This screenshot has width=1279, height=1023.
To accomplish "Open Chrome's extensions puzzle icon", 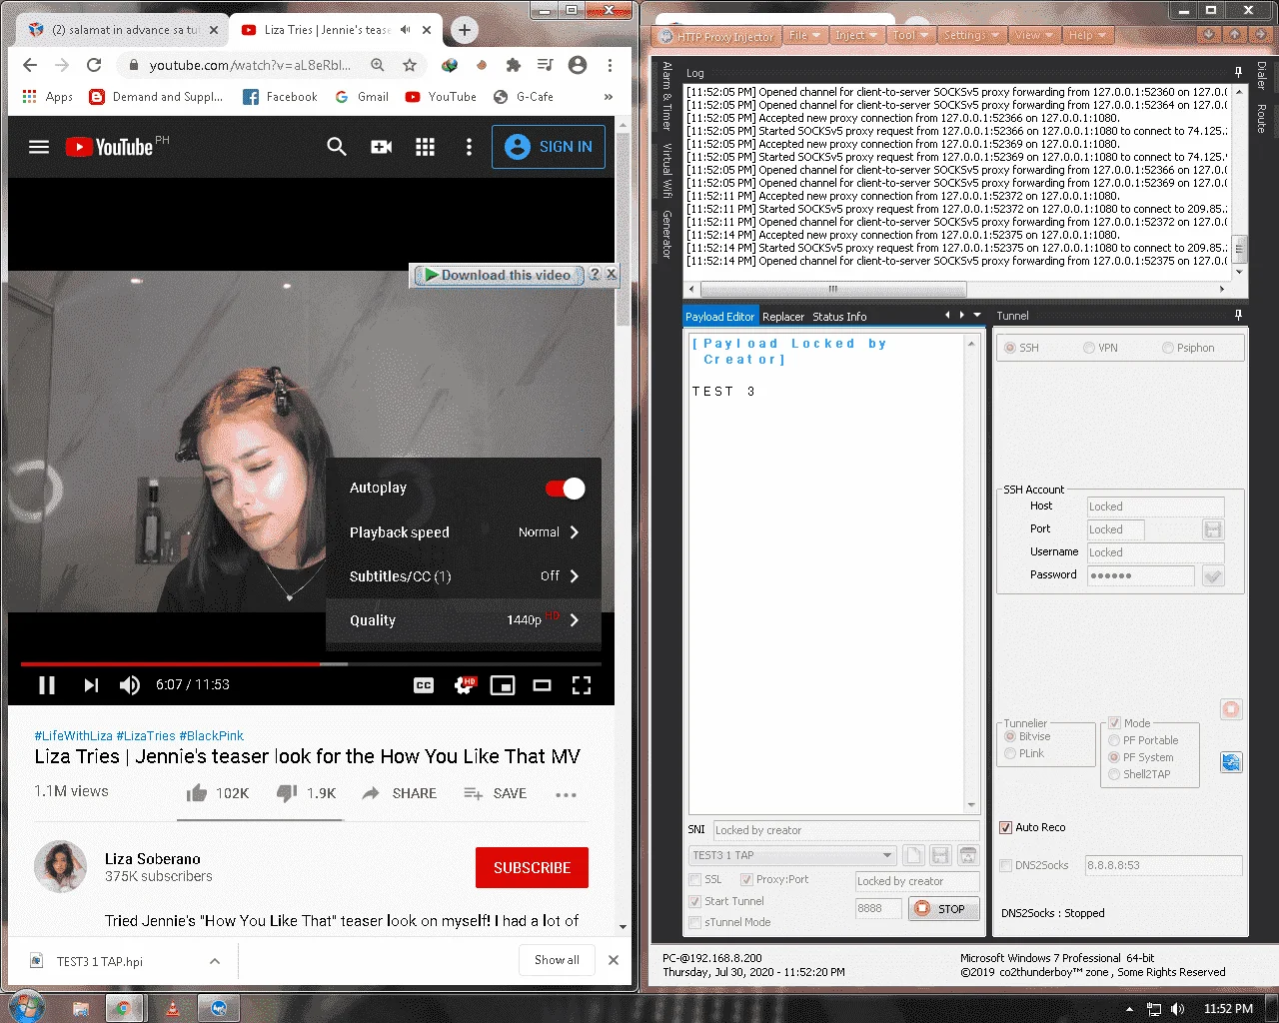I will pyautogui.click(x=513, y=65).
